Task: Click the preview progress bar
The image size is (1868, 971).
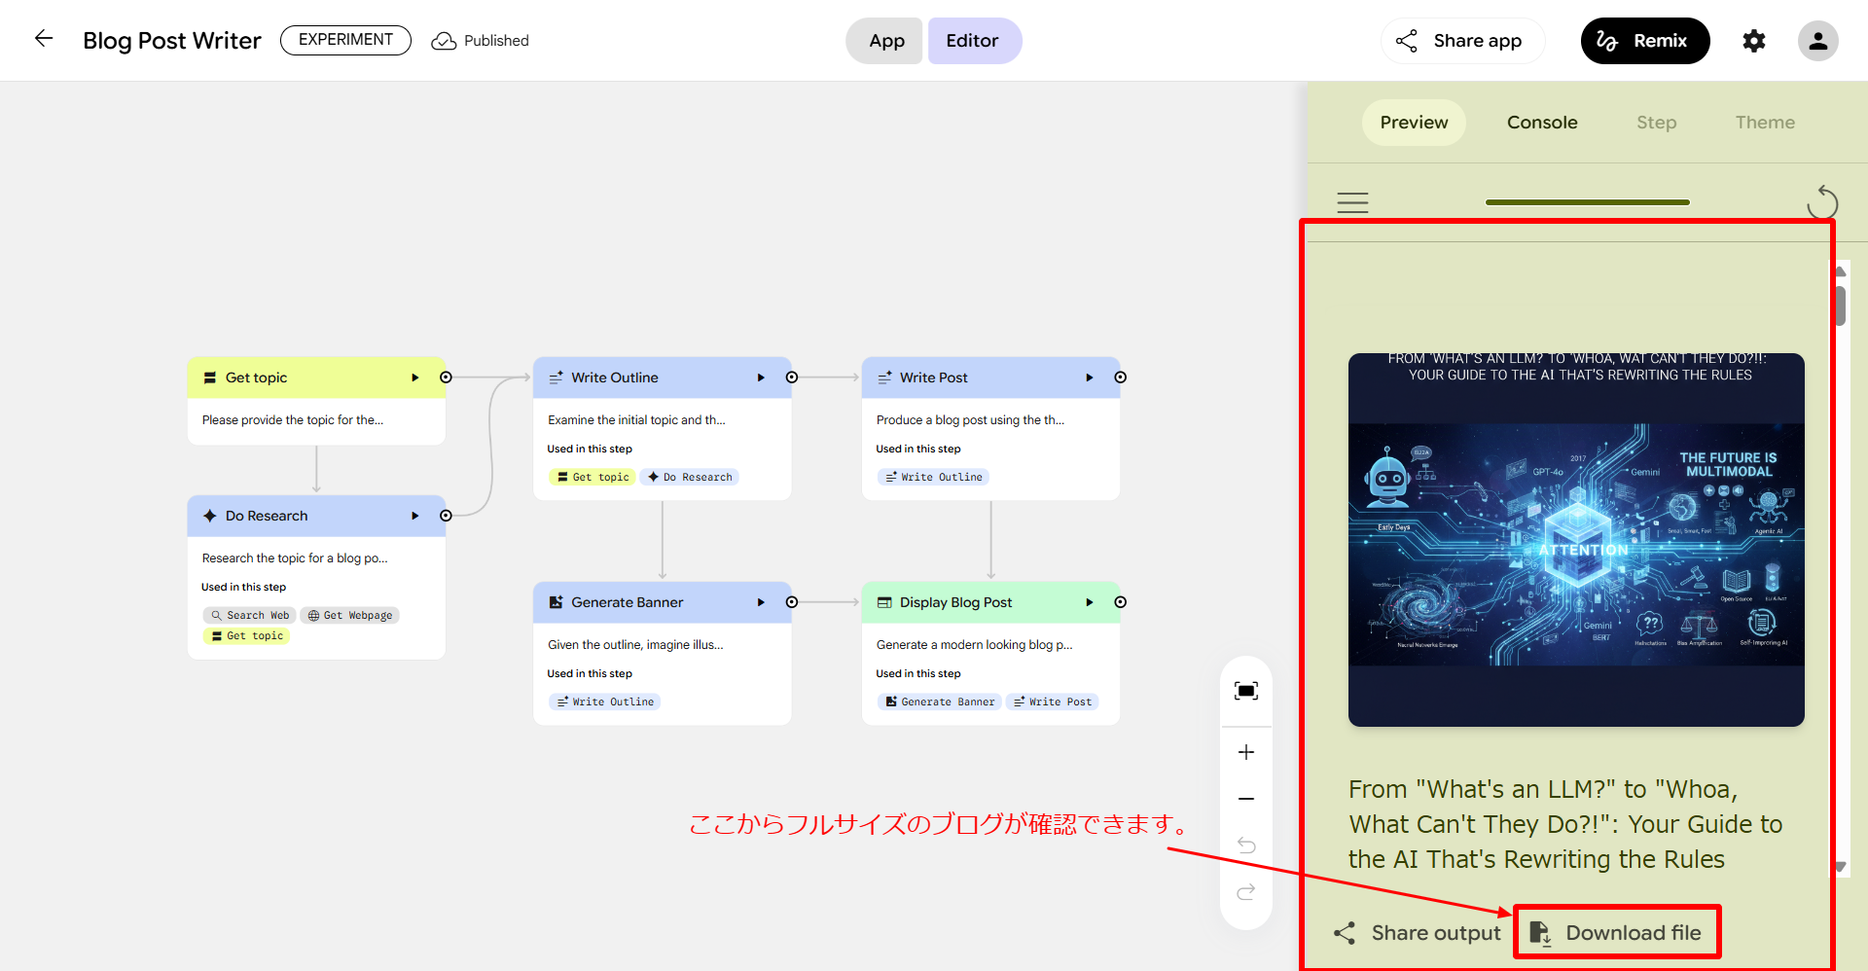Action: (x=1587, y=202)
